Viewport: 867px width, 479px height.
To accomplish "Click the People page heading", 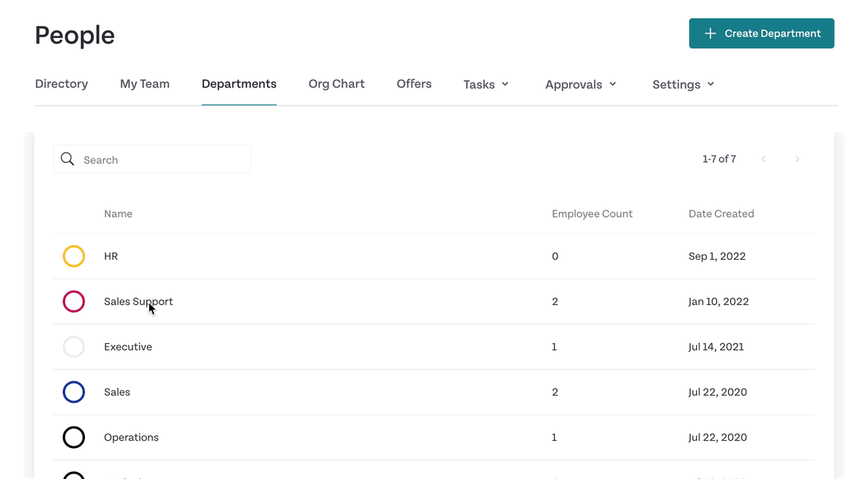I will (x=75, y=36).
